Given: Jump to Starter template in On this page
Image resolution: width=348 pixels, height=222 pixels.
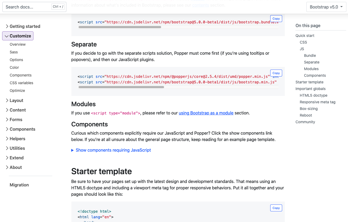Looking at the screenshot, I should [309, 82].
